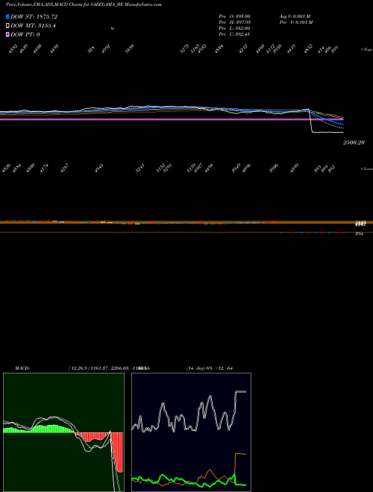Select the 'DOW ST: 1875.72' legend text
This screenshot has height=492, width=373.
(x=34, y=17)
